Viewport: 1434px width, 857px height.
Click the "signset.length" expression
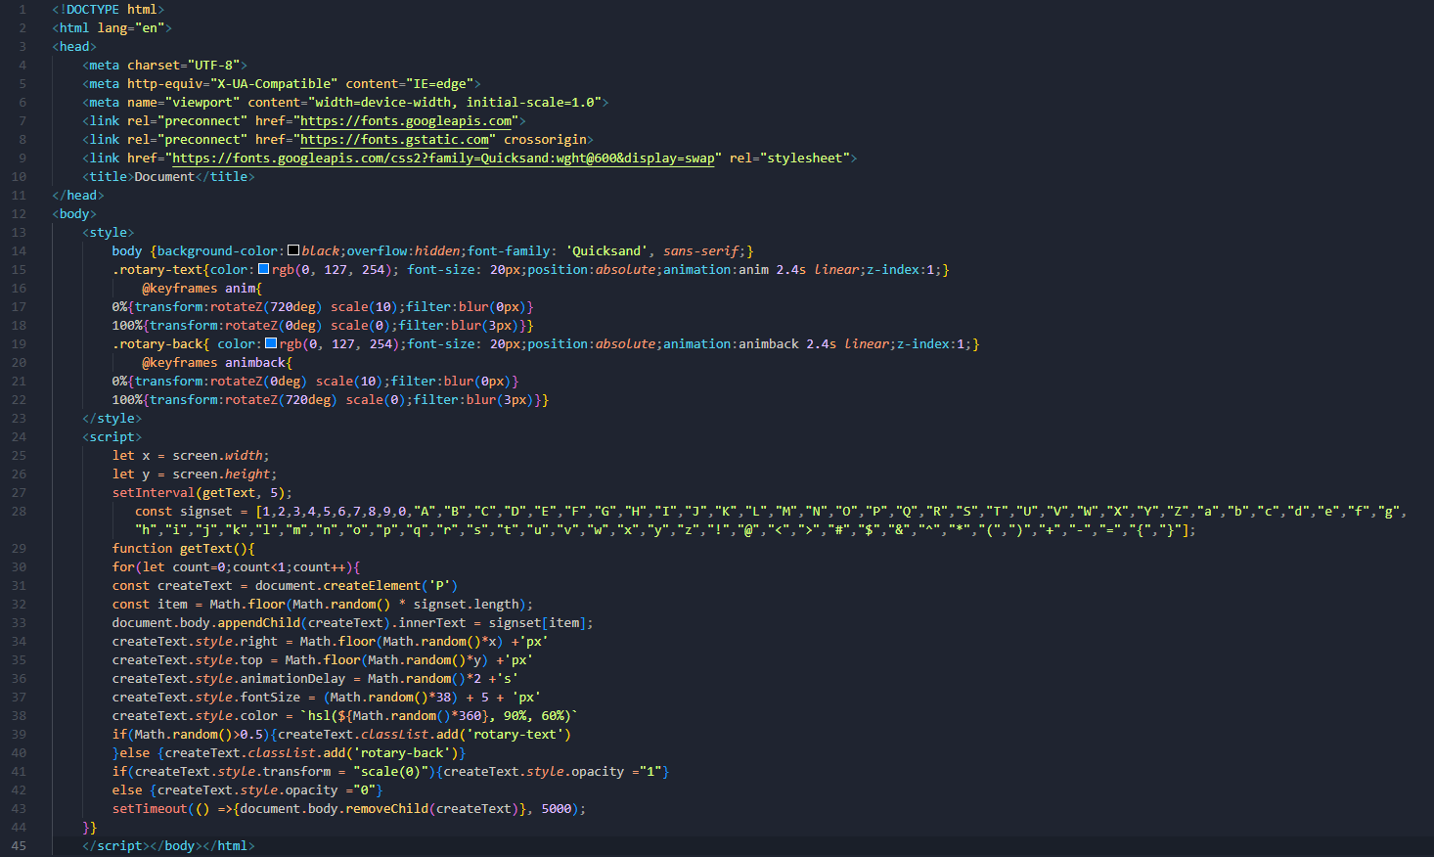pyautogui.click(x=466, y=605)
